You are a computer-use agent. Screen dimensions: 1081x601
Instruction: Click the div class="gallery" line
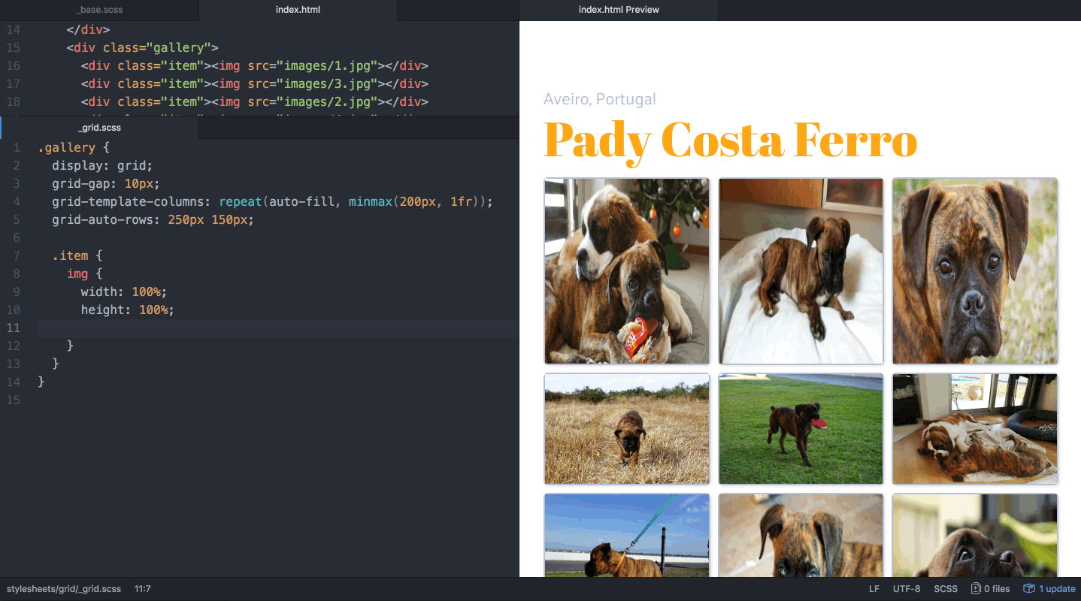click(142, 47)
